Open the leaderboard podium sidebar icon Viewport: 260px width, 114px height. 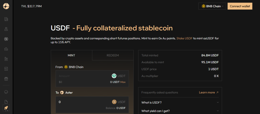[6, 49]
